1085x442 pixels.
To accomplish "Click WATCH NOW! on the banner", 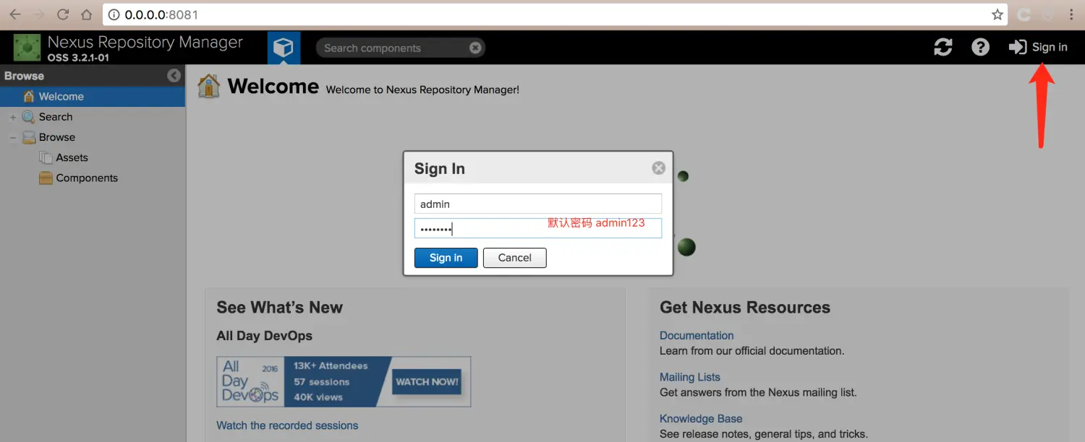I will (x=427, y=381).
